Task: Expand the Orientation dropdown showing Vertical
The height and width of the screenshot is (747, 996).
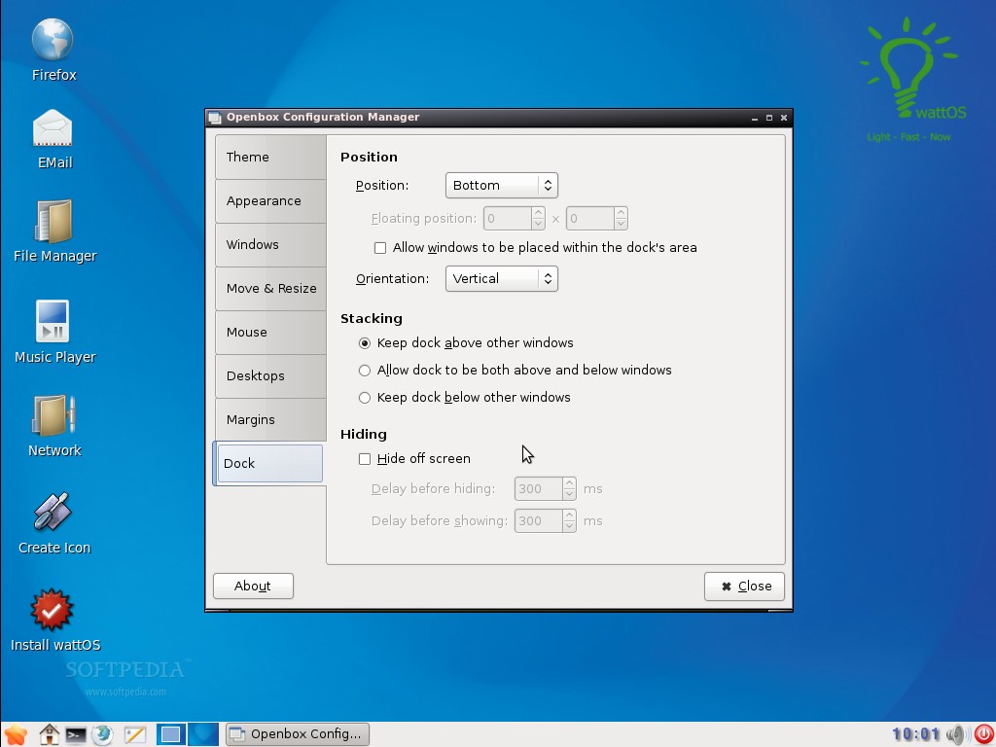Action: pyautogui.click(x=501, y=279)
